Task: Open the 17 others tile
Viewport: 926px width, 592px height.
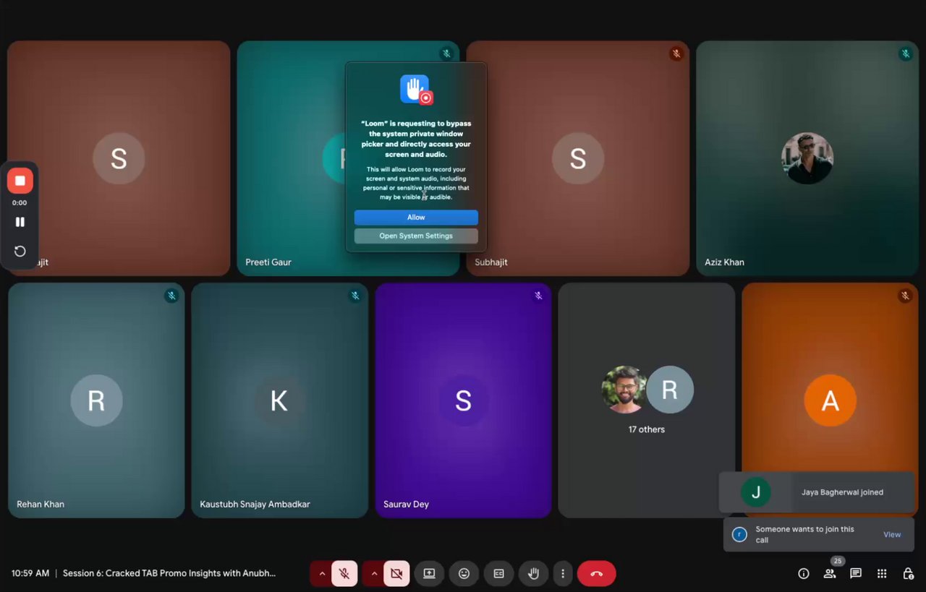Action: 647,400
